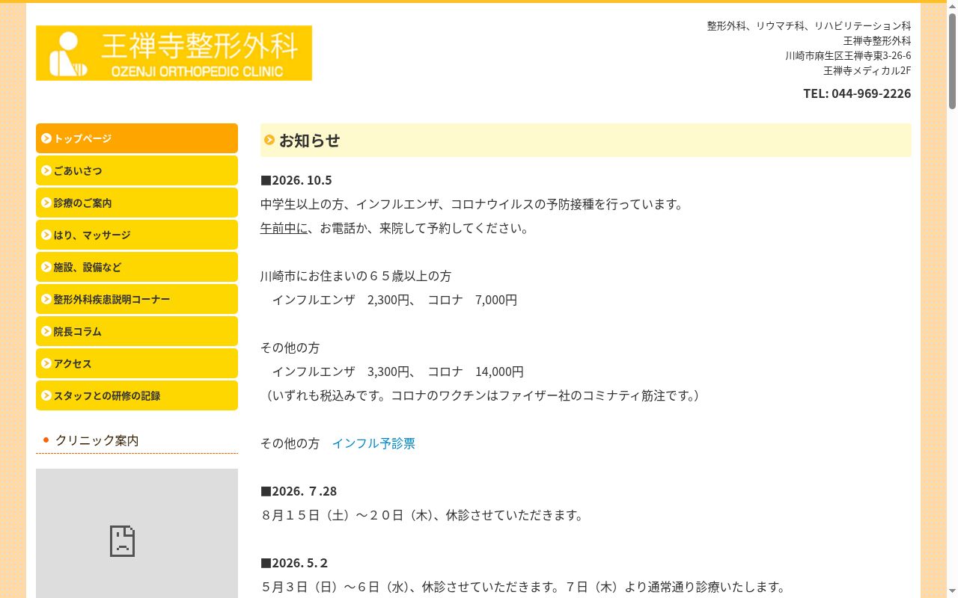The image size is (958, 598).
Task: Click the arrow icon beside 施設、設備など
Action: coord(46,267)
